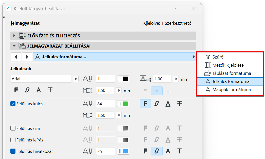Screen dimensions: 265x159
Task: Uncheck the Felülírás kulcs checkbox
Action: click(x=13, y=104)
